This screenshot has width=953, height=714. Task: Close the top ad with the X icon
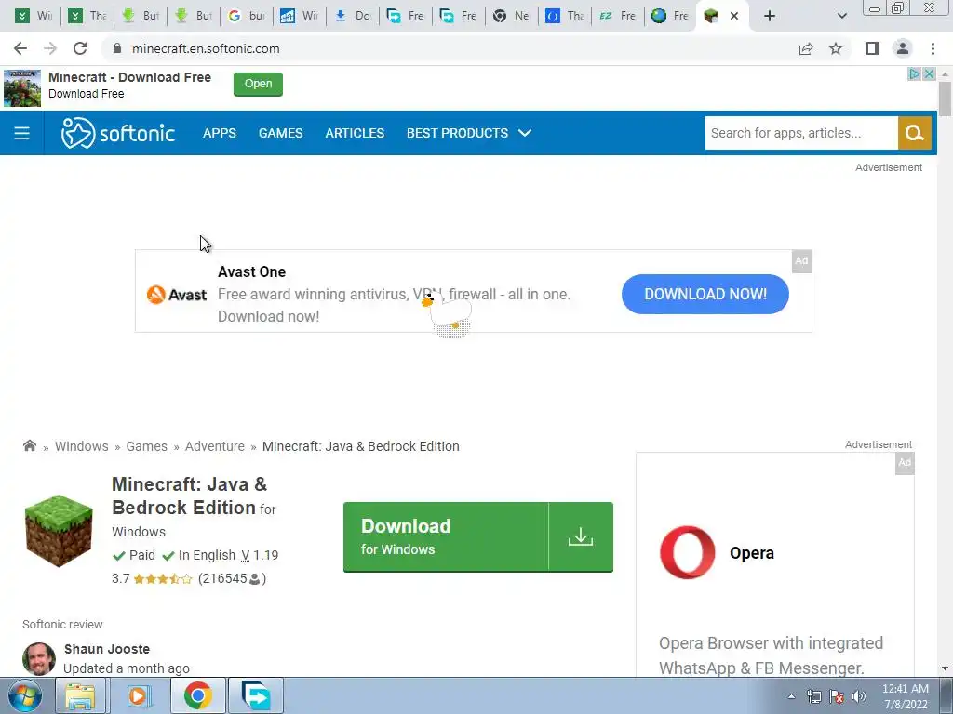929,74
